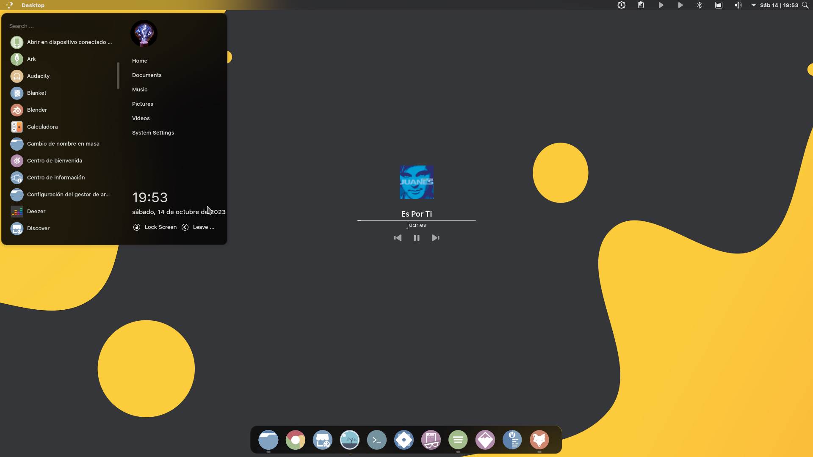Viewport: 813px width, 457px height.
Task: Open the purple mountain diamond dock app
Action: click(485, 440)
